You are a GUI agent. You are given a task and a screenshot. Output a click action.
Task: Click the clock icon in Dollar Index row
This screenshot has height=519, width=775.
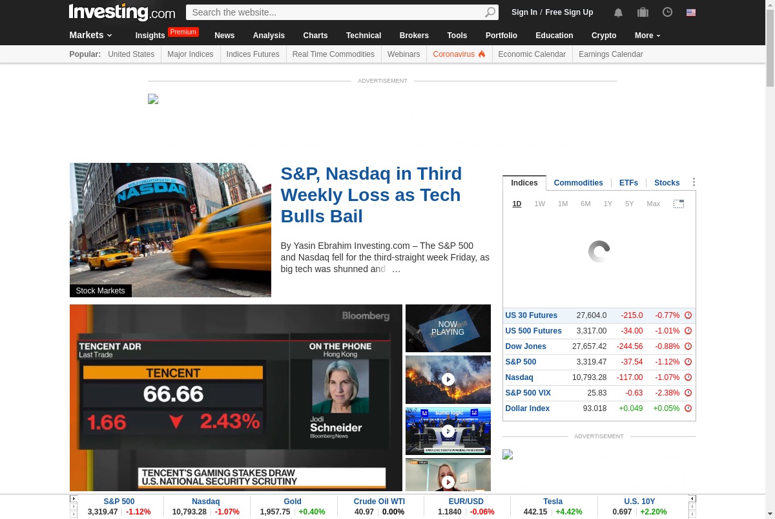coord(688,408)
